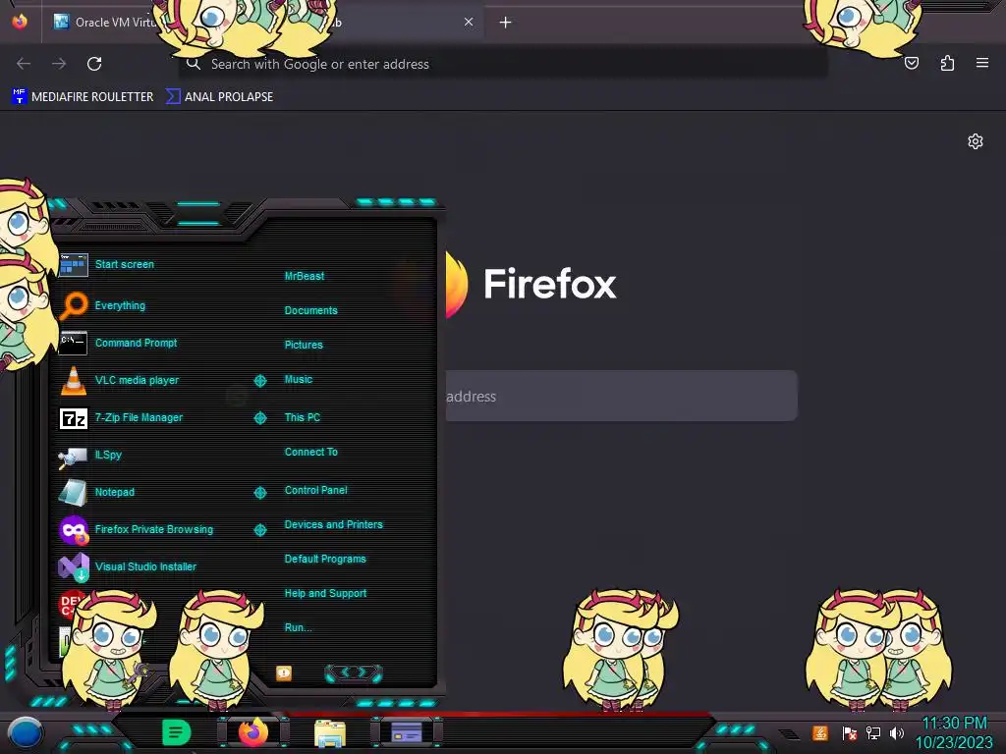Image resolution: width=1006 pixels, height=754 pixels.
Task: Open Action Center flag icon
Action: pos(850,733)
